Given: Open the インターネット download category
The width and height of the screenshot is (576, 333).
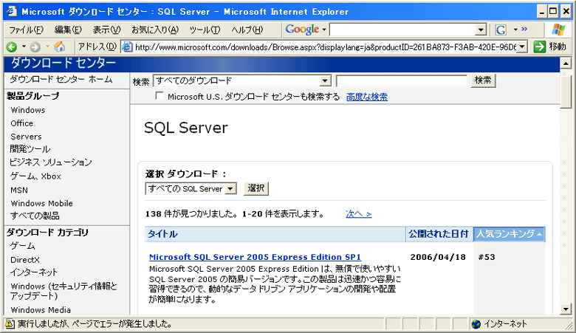Looking at the screenshot, I should (34, 272).
